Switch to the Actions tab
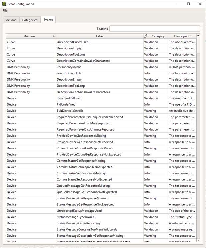The image size is (206, 248). click(11, 20)
